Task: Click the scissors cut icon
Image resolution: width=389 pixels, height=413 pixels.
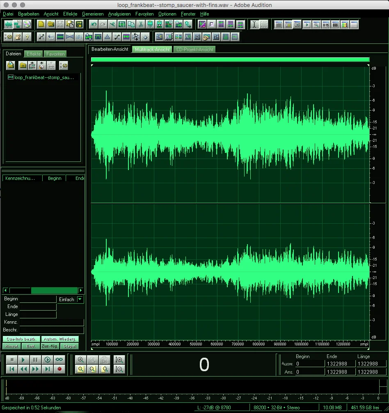Action: coord(141,25)
